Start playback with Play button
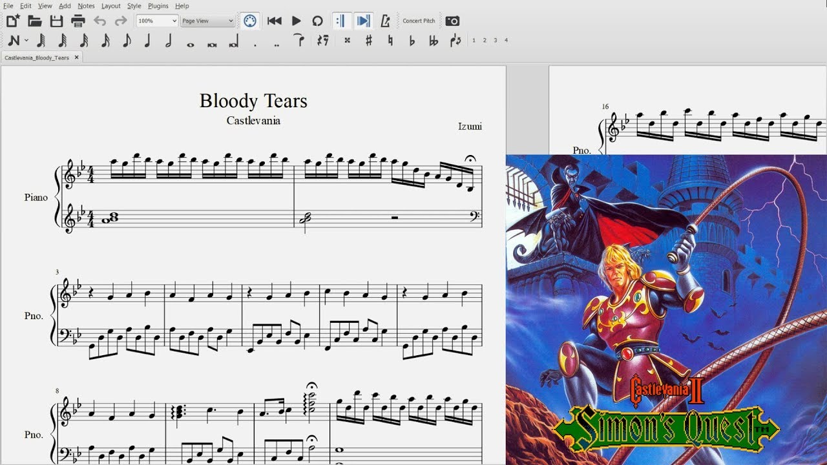Viewport: 827px width, 465px height. click(296, 21)
